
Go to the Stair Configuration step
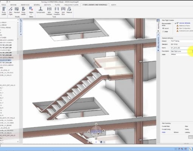[185, 28]
